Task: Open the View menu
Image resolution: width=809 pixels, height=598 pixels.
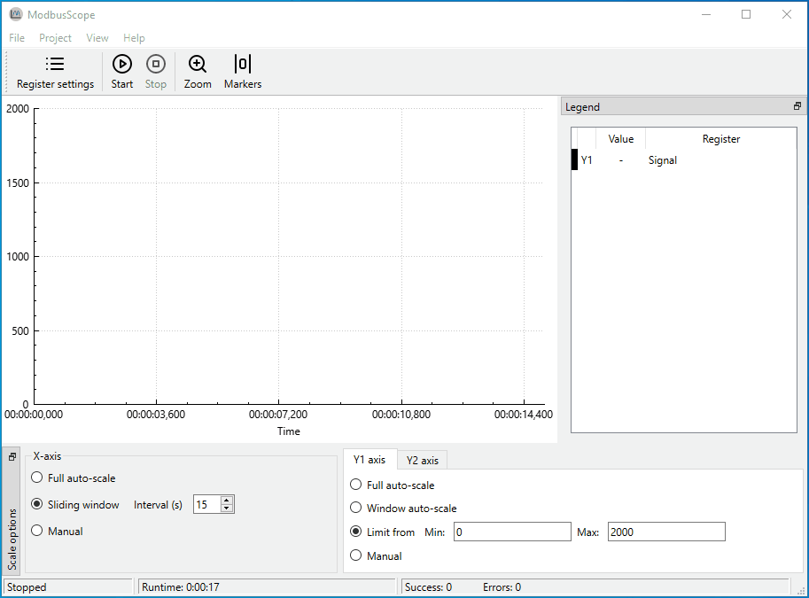Action: [97, 38]
